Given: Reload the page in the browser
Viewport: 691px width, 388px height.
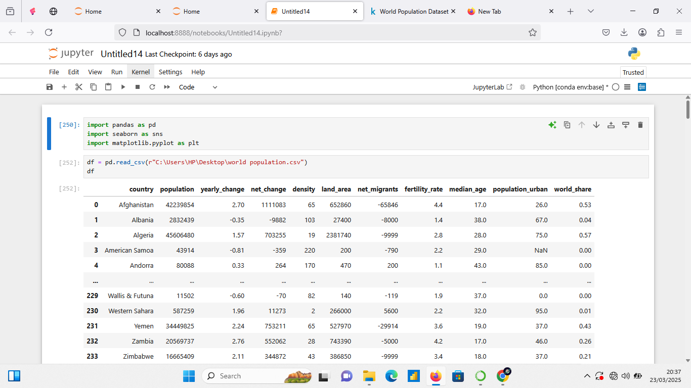Looking at the screenshot, I should pyautogui.click(x=49, y=32).
